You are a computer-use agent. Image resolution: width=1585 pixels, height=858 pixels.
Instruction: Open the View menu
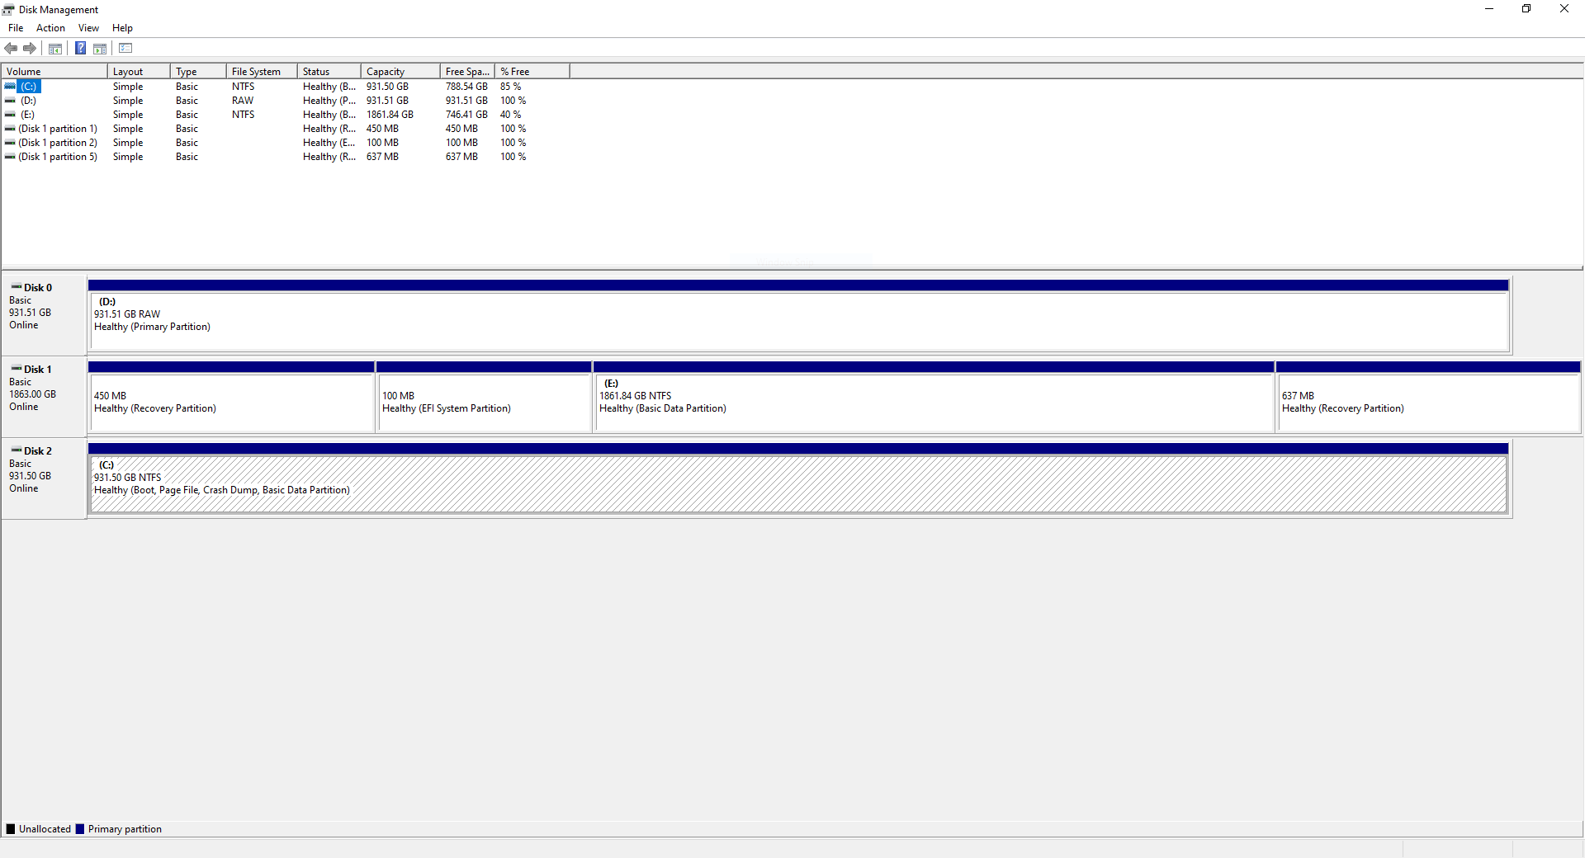pyautogui.click(x=88, y=28)
